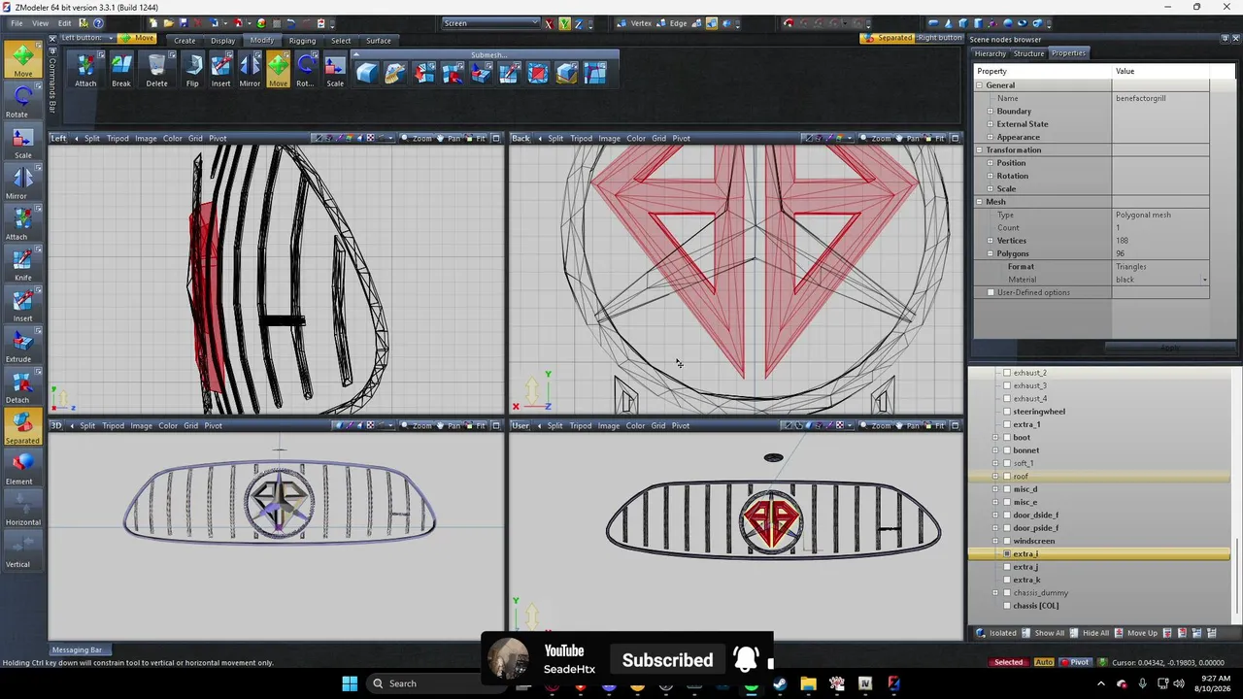The width and height of the screenshot is (1243, 699).
Task: Click the Insert tool in Modify ribbon
Action: (221, 70)
